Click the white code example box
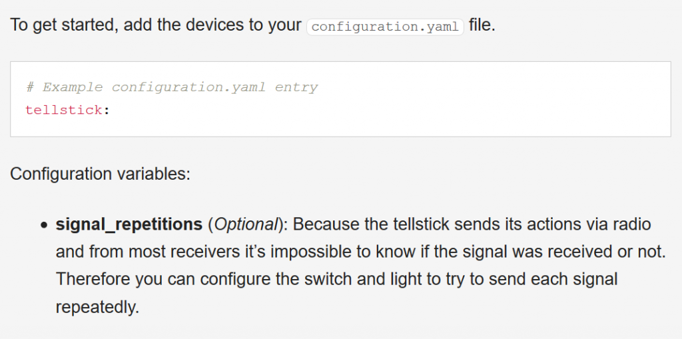This screenshot has height=339, width=682. [340, 99]
